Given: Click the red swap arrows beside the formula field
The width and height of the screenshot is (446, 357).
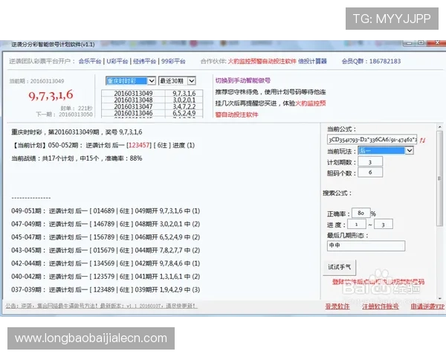Looking at the screenshot, I should coord(423,140).
